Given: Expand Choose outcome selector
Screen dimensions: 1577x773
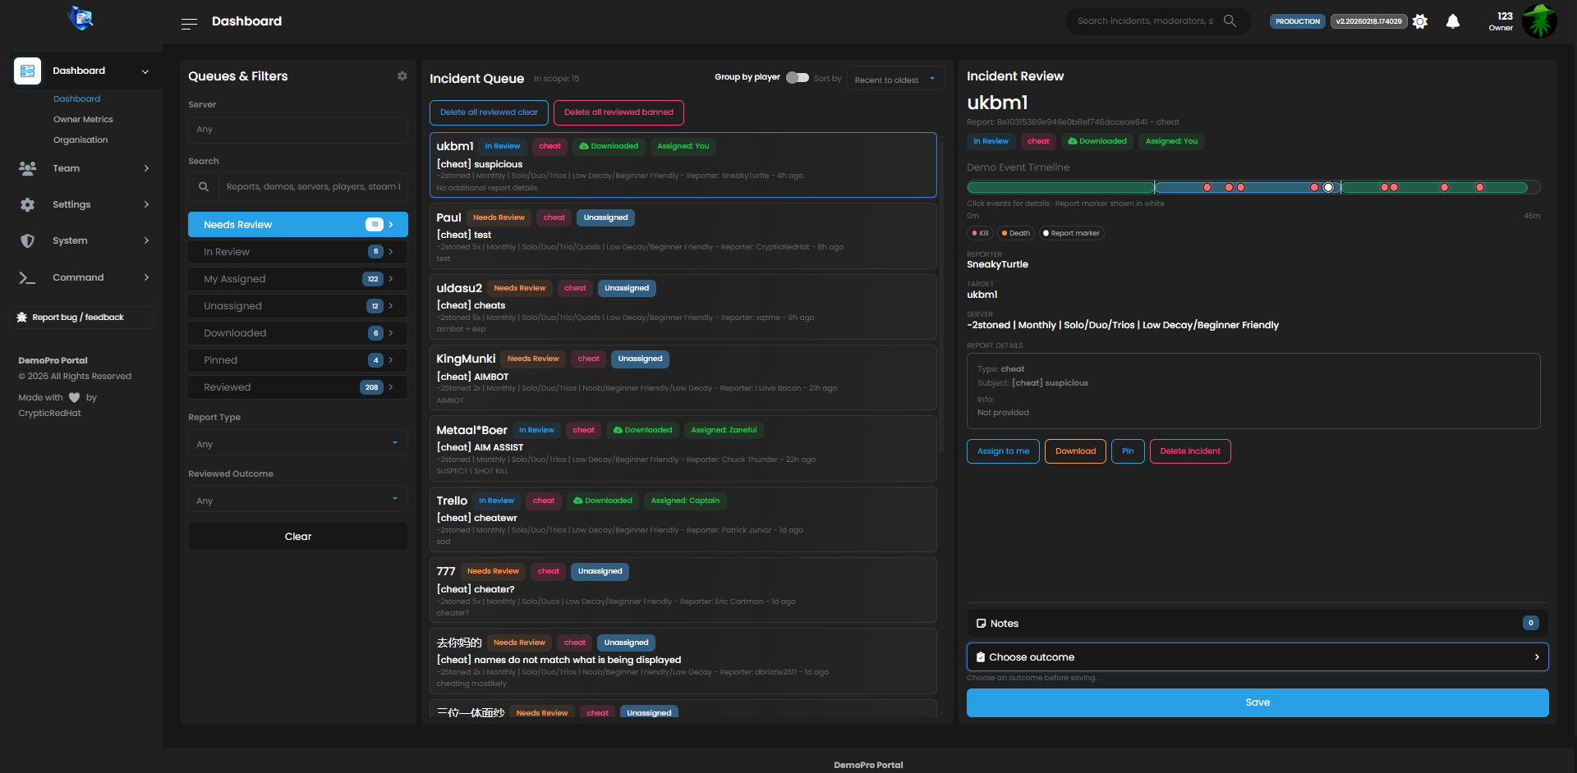Looking at the screenshot, I should (1257, 657).
